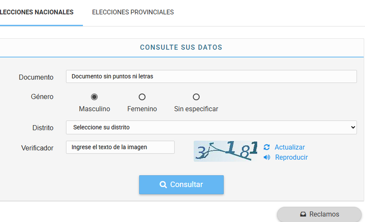
Task: Switch to Elecciones Nacionales tab
Action: point(37,12)
